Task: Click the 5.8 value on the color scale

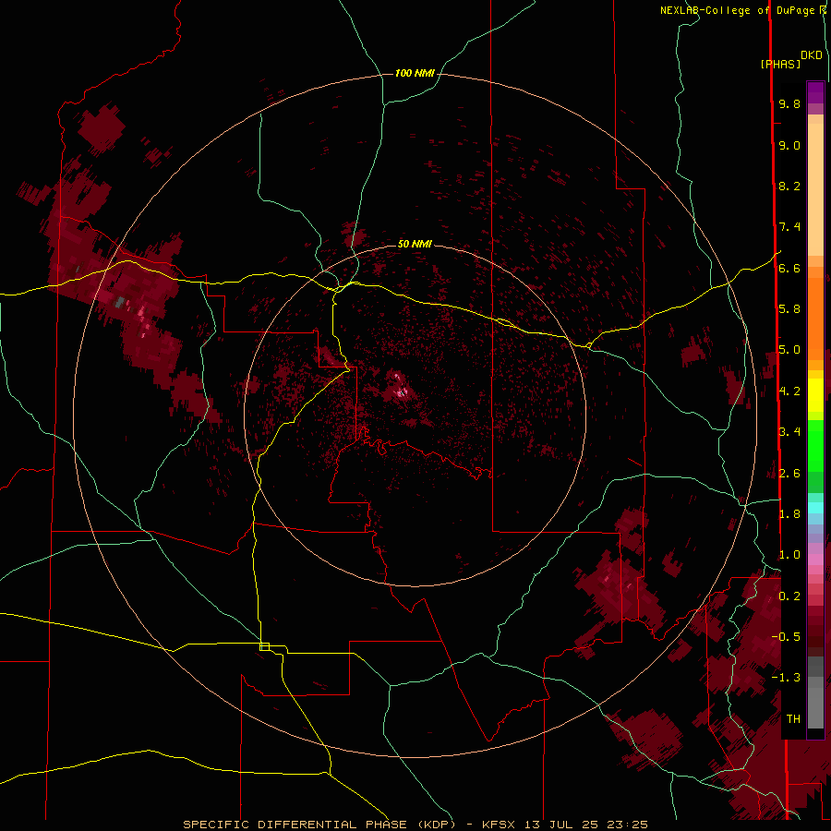Action: tap(789, 308)
